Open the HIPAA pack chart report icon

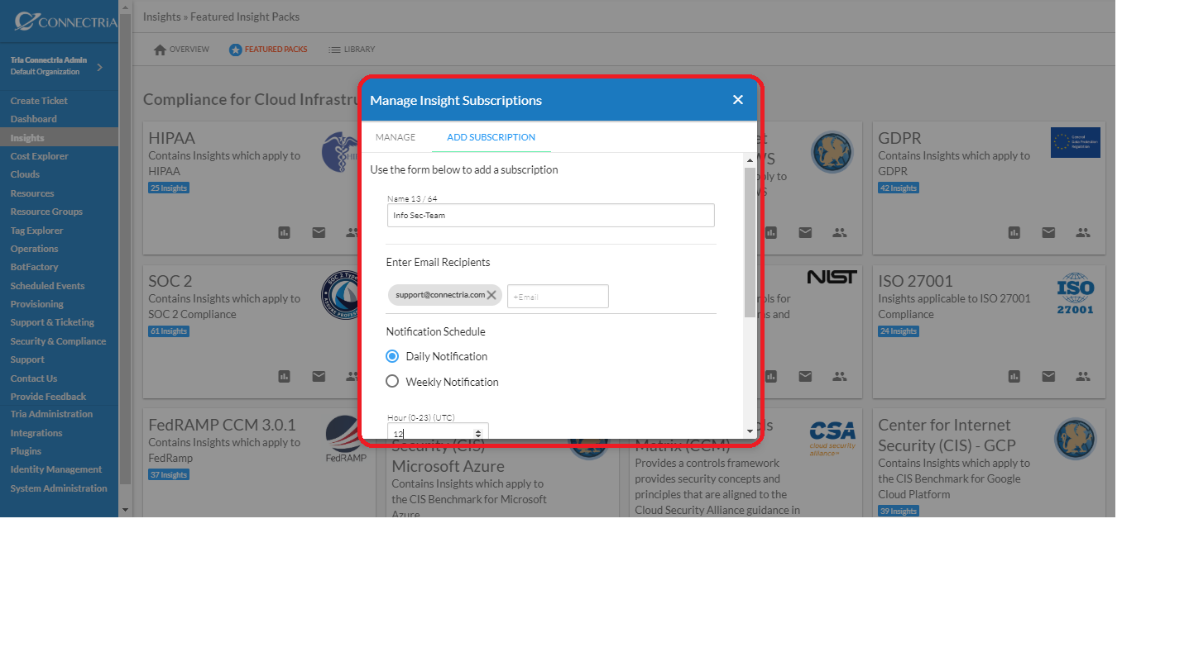pyautogui.click(x=285, y=233)
